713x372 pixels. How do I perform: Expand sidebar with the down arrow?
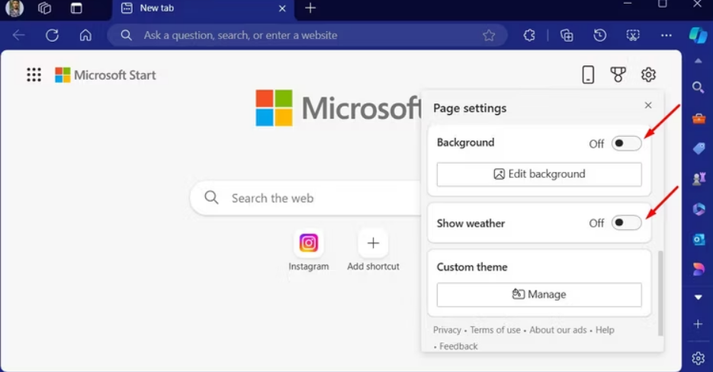(x=698, y=297)
